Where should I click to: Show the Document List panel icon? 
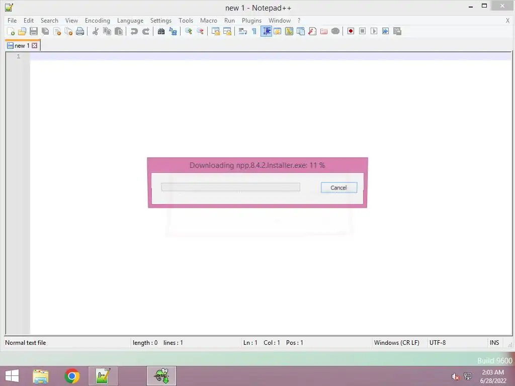pos(301,31)
